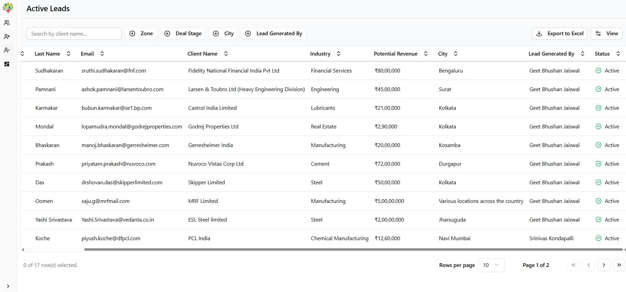Sort by Status column header

[x=607, y=54]
